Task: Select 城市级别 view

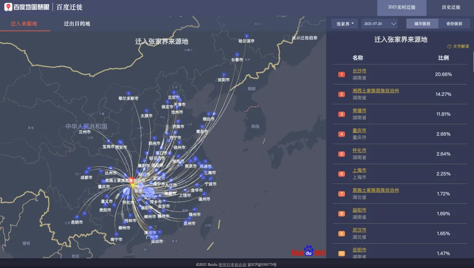Action: pyautogui.click(x=422, y=24)
